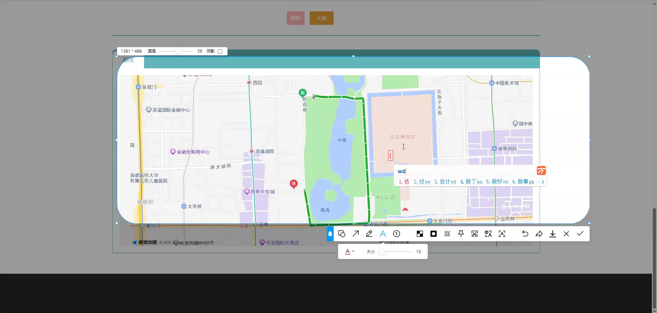Select the text annotation tool
Screen dimensions: 657x313
pos(383,234)
